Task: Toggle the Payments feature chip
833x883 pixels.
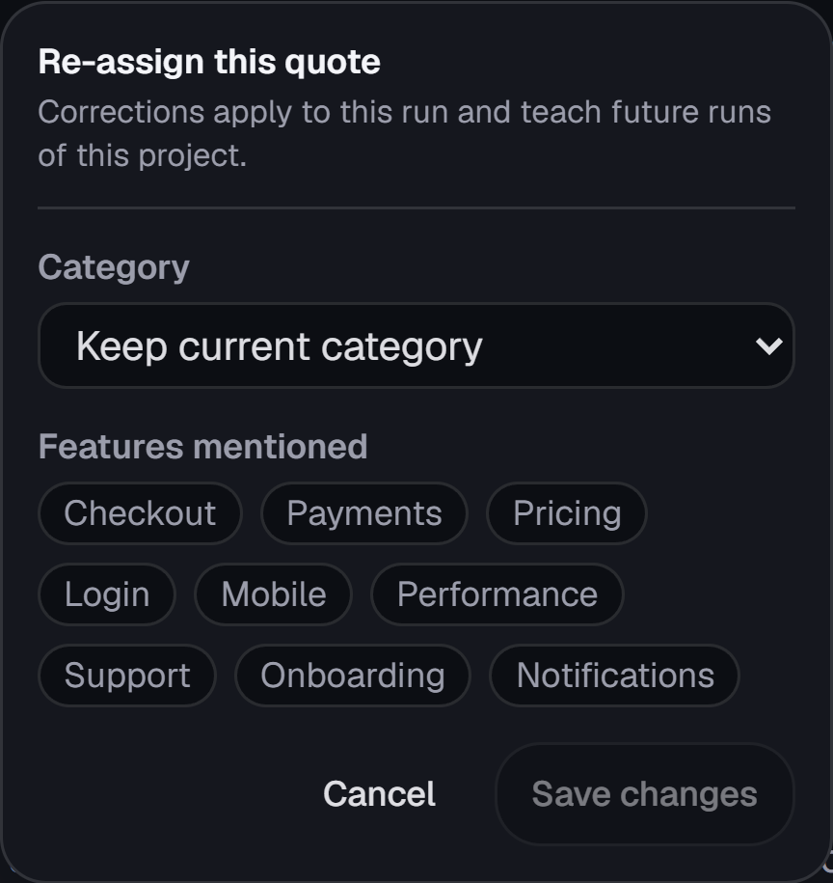Action: [364, 513]
